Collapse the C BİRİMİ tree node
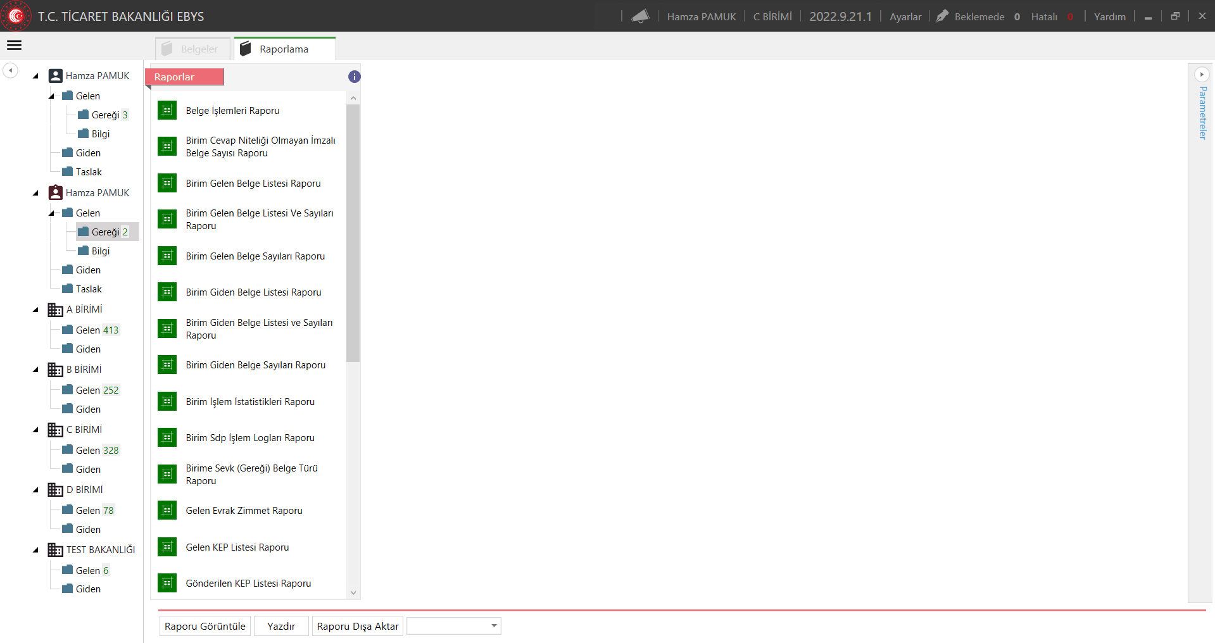The width and height of the screenshot is (1215, 643). [35, 430]
